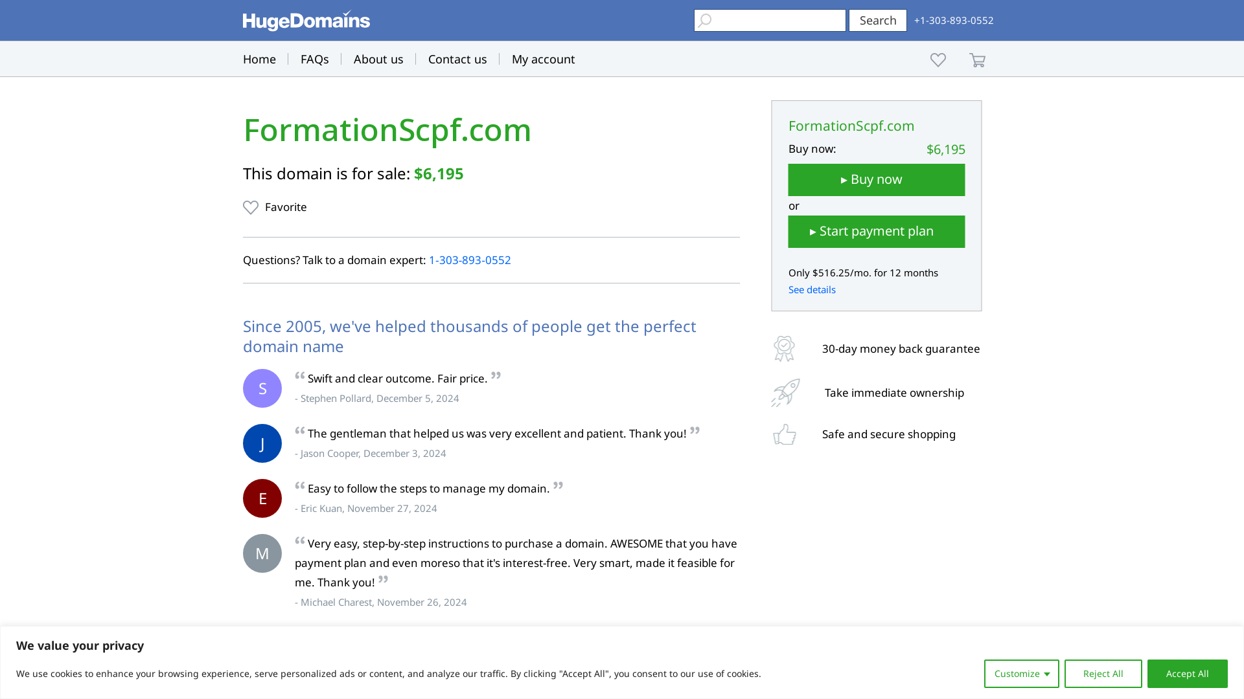The height and width of the screenshot is (699, 1244).
Task: Favorite the FormationScpf.com domain
Action: 275,207
